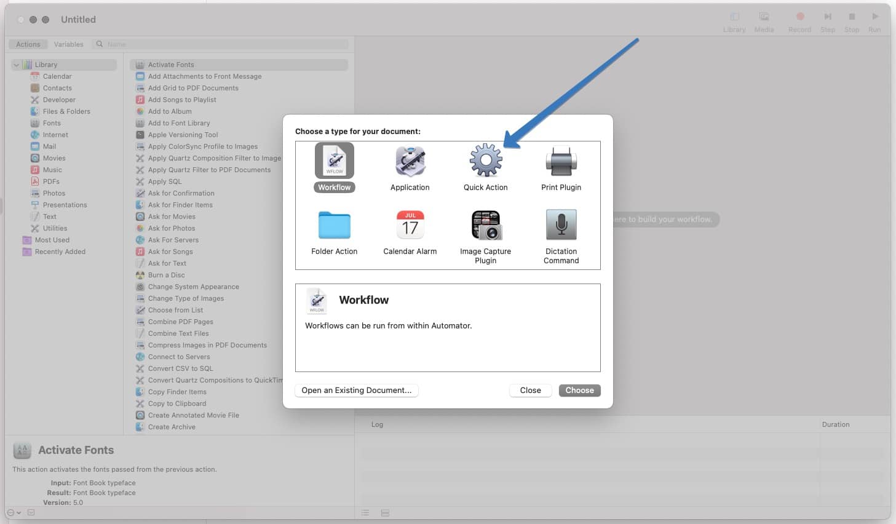
Task: Switch to the Actions tab
Action: [x=28, y=44]
